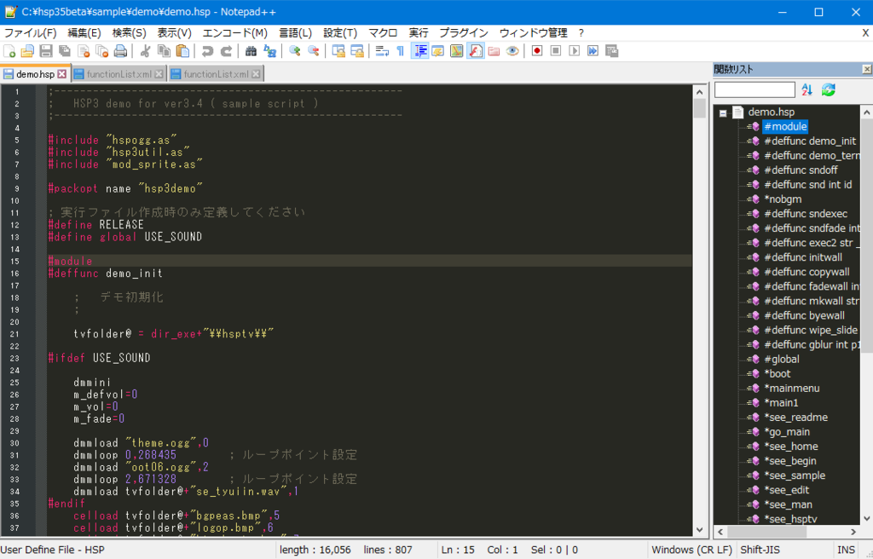Open the 検索(S) menu
Viewport: 873px width, 559px height.
coord(130,33)
